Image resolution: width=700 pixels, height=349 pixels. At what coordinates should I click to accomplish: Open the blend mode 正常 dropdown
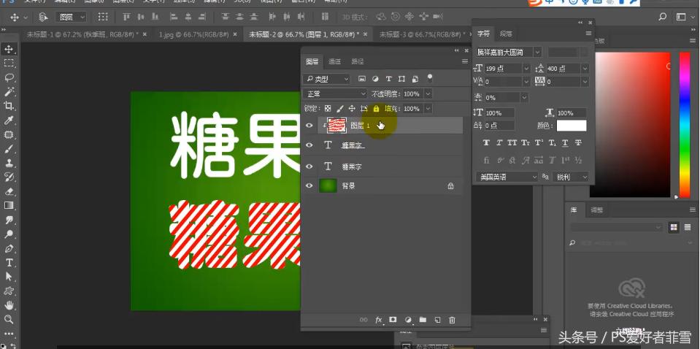[335, 93]
